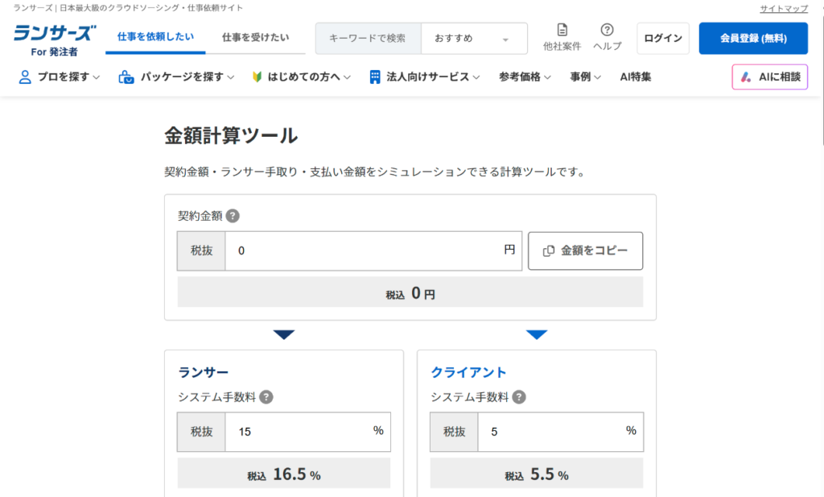Expand the パッケージを探す menu
The height and width of the screenshot is (497, 824).
(176, 77)
